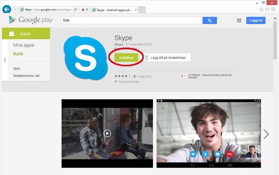Open a new blank browser tab
The width and height of the screenshot is (279, 175).
point(142,10)
